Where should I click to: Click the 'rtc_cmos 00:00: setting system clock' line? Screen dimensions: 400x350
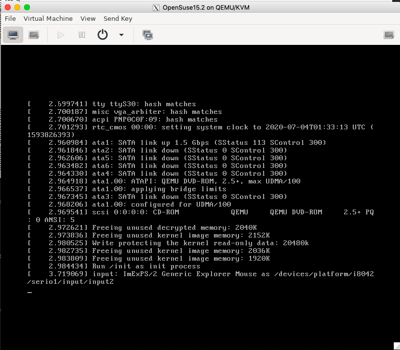[200, 127]
